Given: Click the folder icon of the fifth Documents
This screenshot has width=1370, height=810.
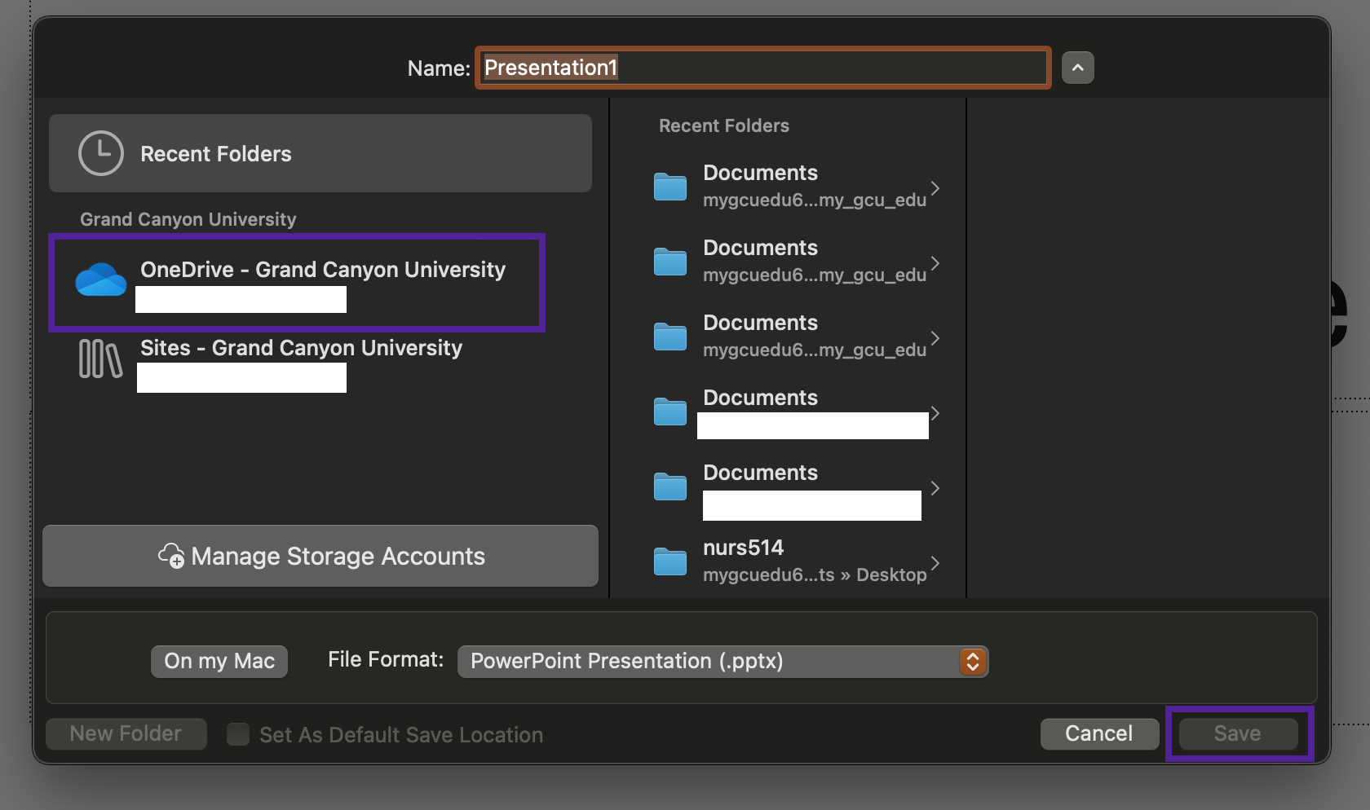Looking at the screenshot, I should pos(670,486).
